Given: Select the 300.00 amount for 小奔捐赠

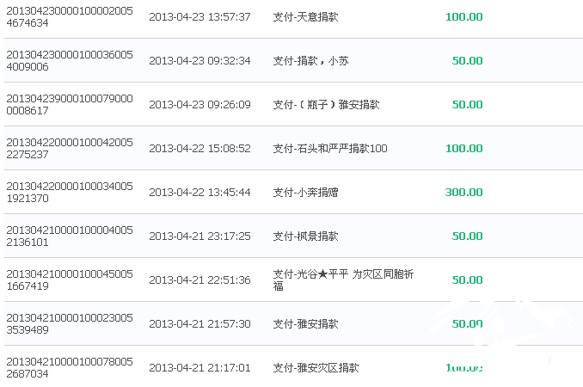Looking at the screenshot, I should 463,192.
